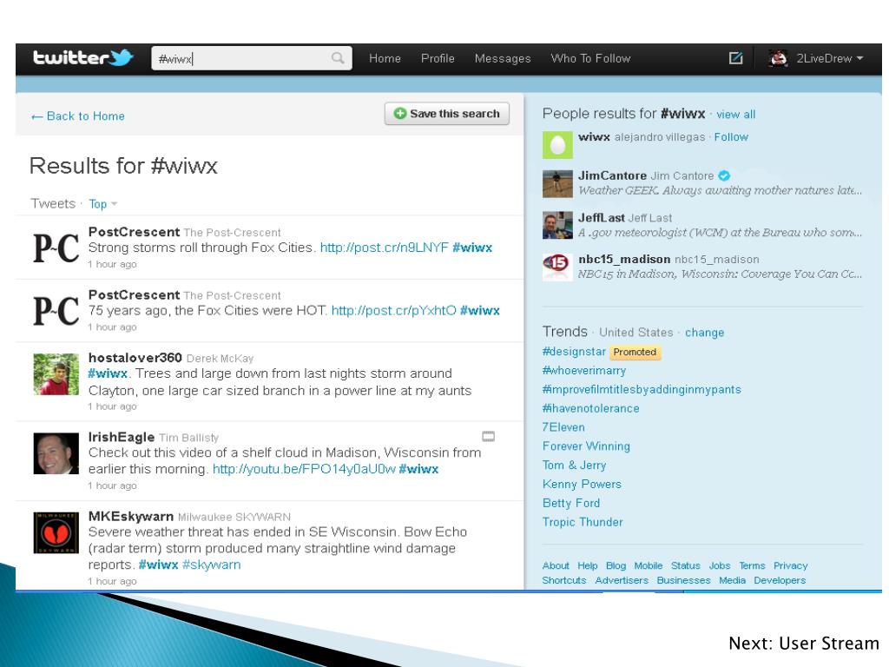Click the Developers footer link
The width and height of the screenshot is (889, 667).
pos(780,580)
